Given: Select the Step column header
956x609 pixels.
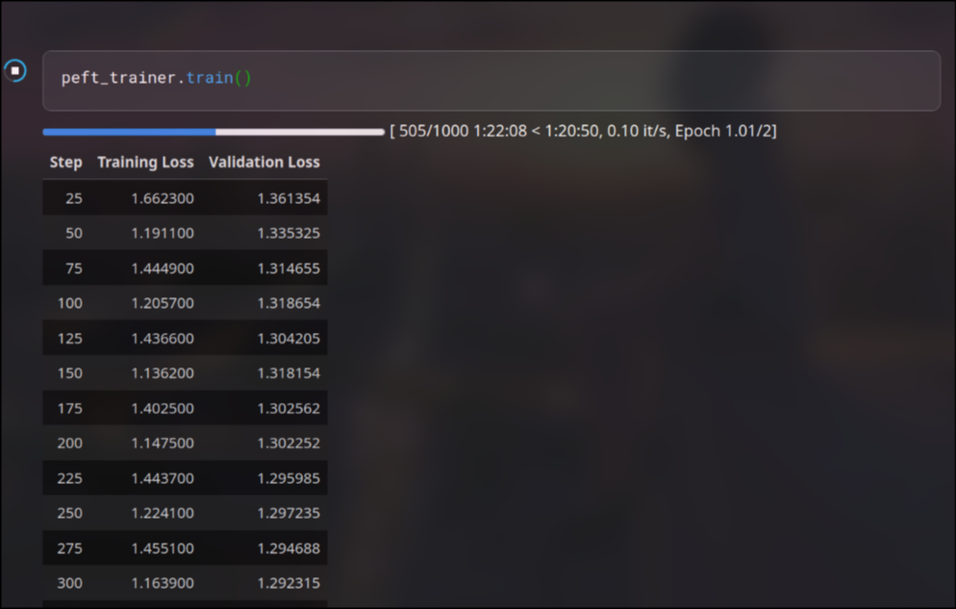Looking at the screenshot, I should (x=65, y=163).
